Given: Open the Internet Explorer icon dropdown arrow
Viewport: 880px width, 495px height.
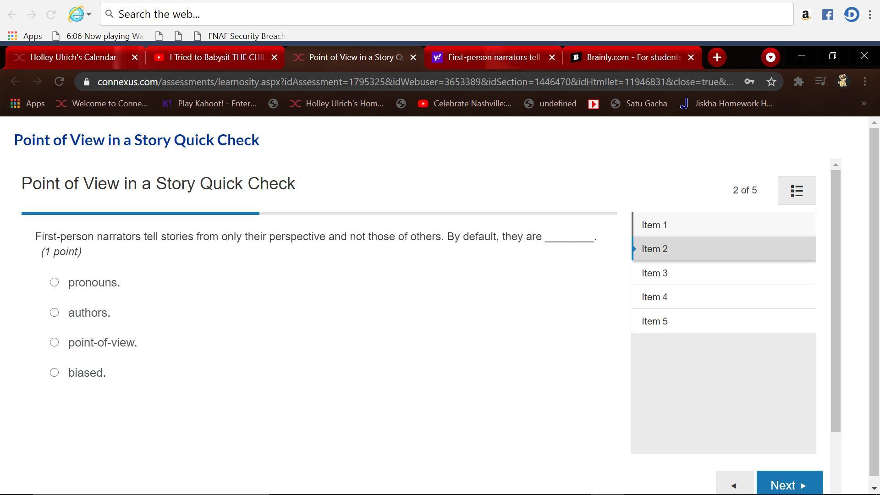Looking at the screenshot, I should point(89,14).
